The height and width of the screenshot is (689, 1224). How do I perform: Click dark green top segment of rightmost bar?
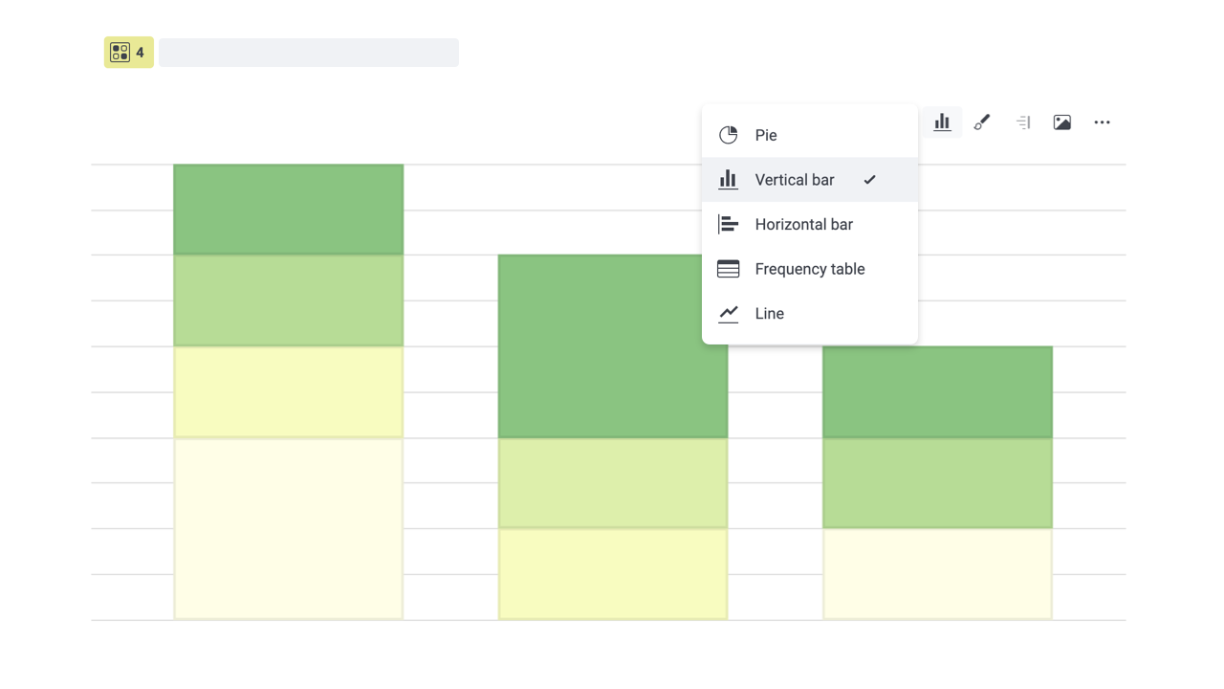[x=937, y=392]
